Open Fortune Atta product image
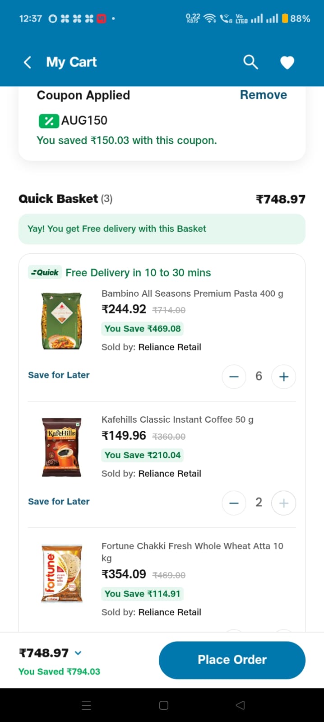The image size is (324, 722). tap(62, 574)
